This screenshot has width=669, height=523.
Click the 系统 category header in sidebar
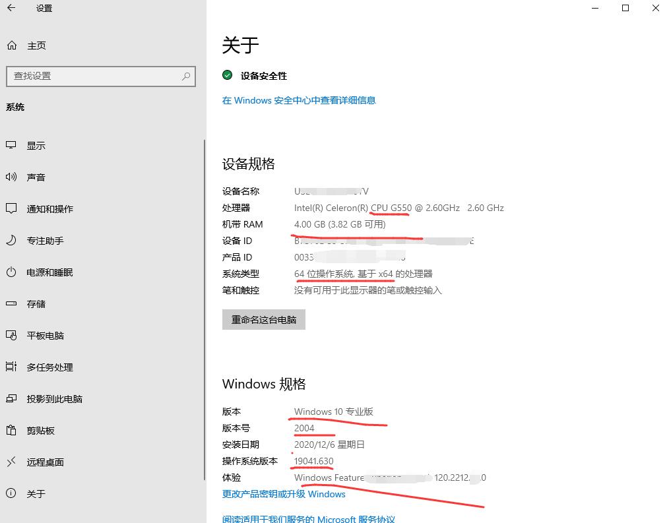coord(15,107)
